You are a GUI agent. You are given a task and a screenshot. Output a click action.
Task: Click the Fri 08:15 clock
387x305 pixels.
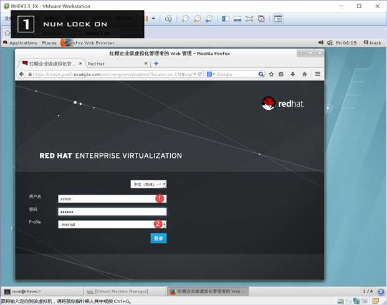346,42
